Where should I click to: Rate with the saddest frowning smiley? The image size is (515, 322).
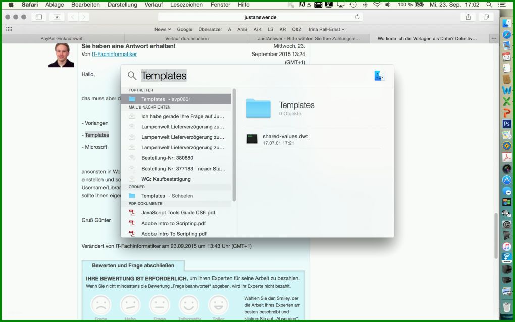pos(101,305)
